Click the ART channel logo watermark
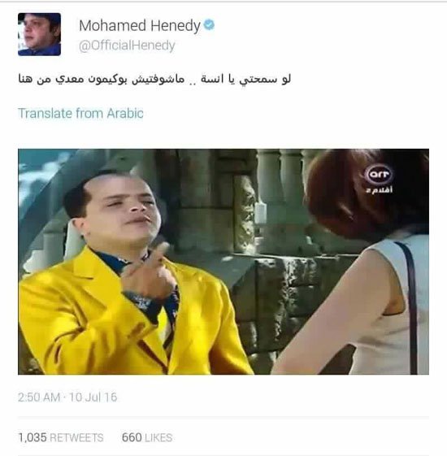 click(x=380, y=174)
